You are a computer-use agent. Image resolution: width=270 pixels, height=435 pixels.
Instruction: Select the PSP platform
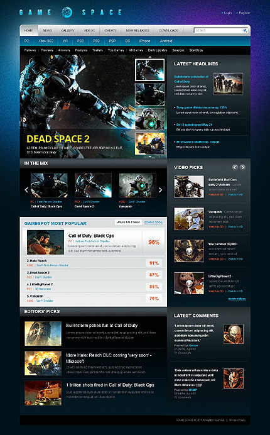(x=112, y=41)
